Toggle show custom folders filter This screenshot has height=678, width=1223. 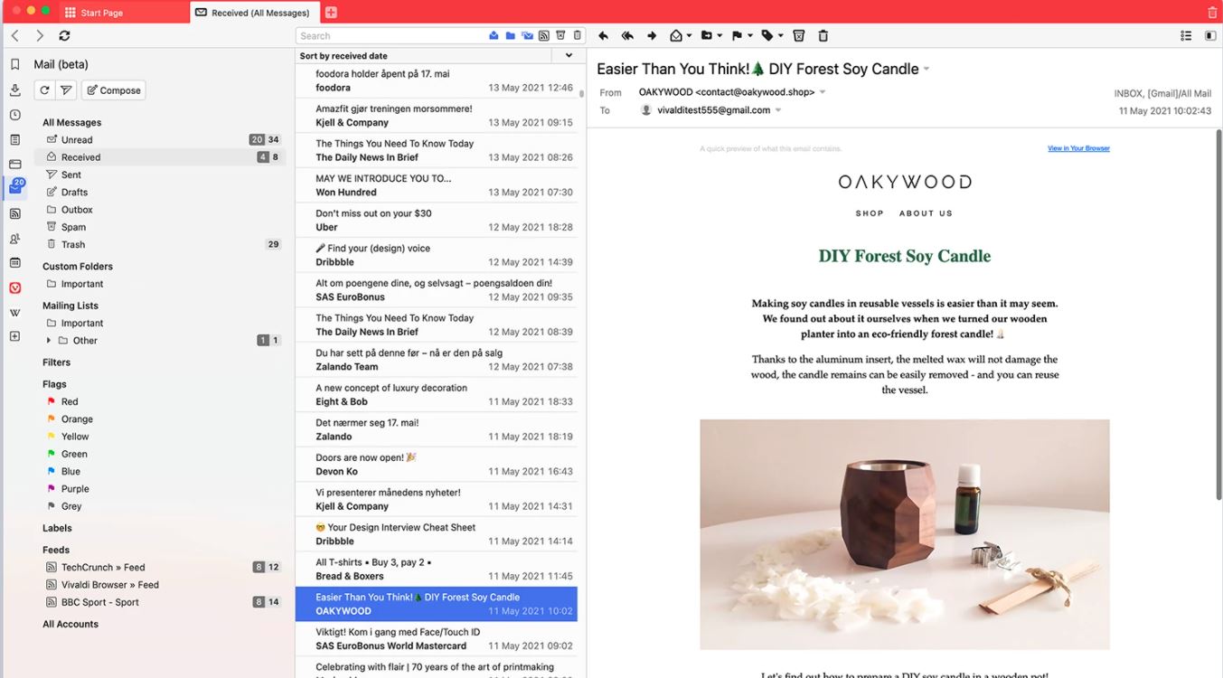tap(510, 36)
